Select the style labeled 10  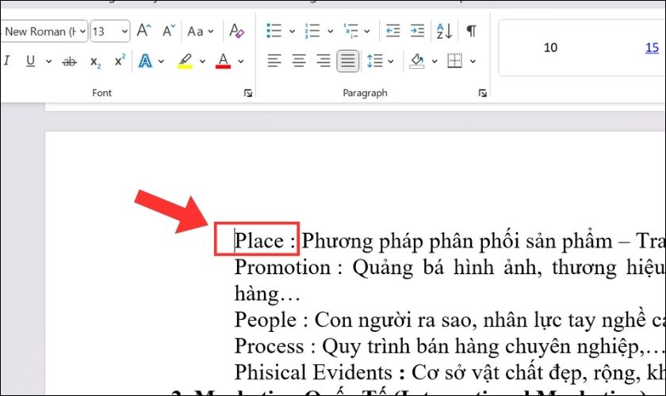550,48
